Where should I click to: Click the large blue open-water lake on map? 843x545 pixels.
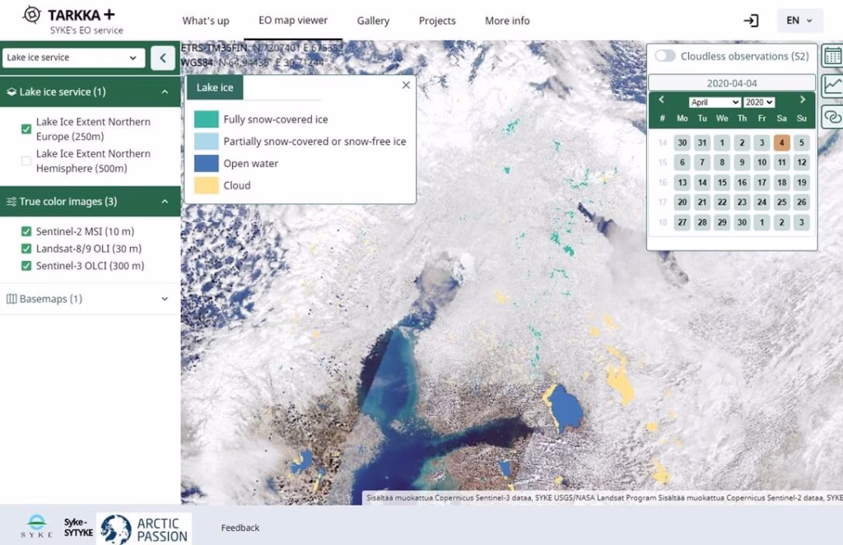(x=566, y=408)
